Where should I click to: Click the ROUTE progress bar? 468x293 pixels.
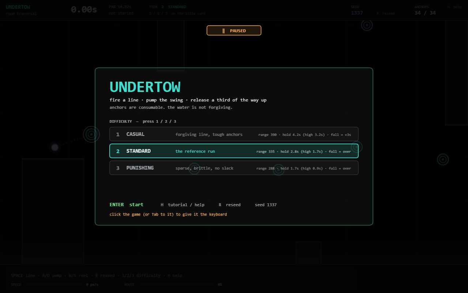coord(178,284)
